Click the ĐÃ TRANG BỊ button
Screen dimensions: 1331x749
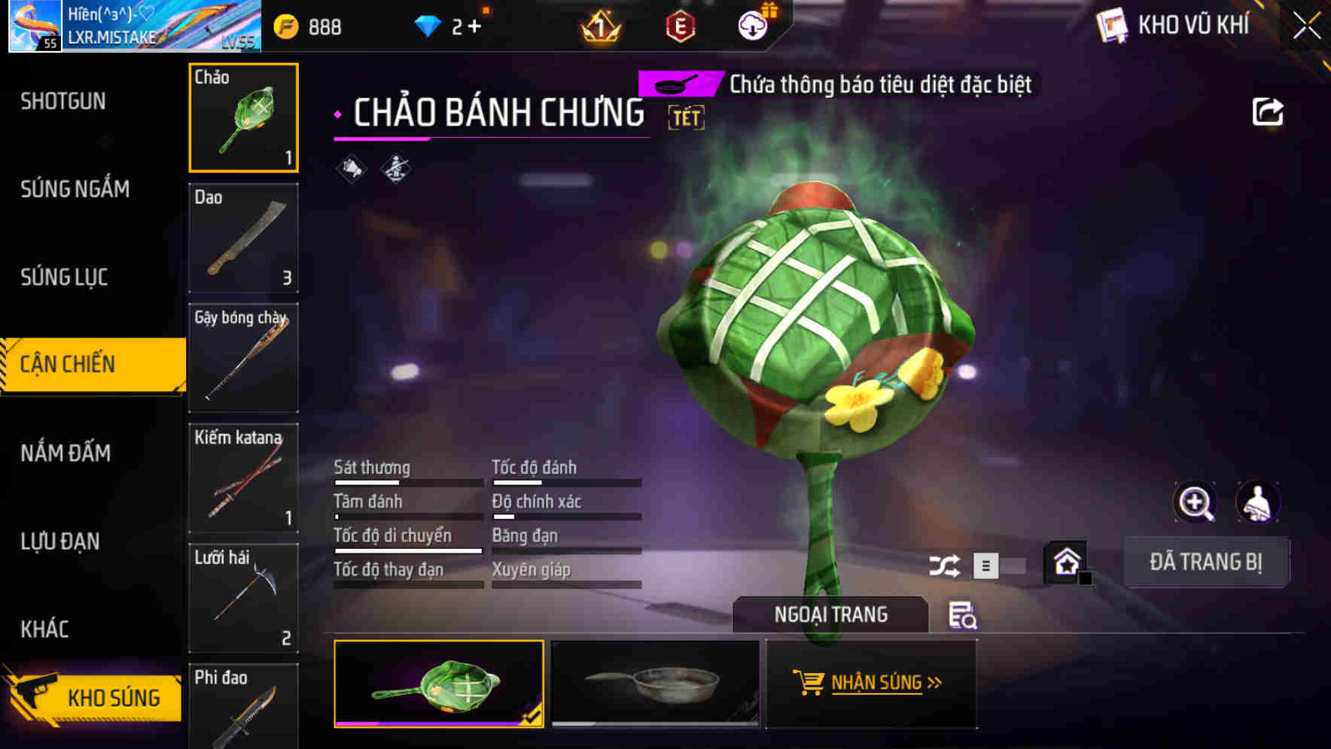click(1206, 562)
